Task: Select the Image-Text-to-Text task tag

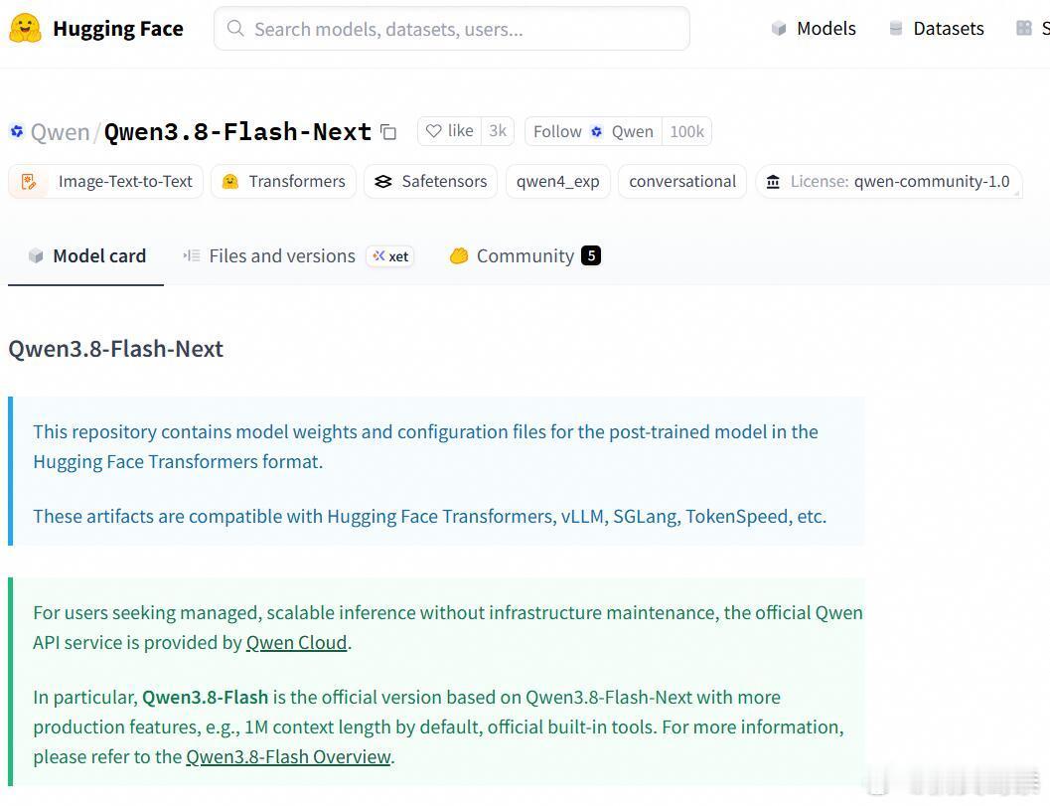Action: [x=105, y=182]
